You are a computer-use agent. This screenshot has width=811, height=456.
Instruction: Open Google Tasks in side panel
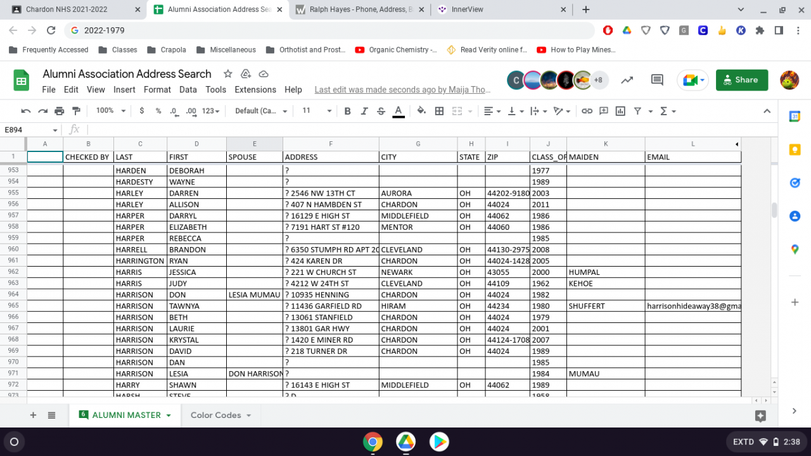(795, 183)
